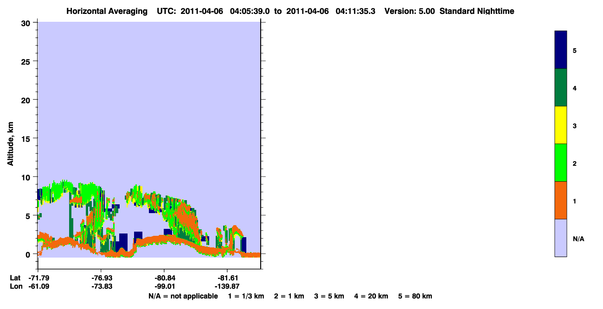The height and width of the screenshot is (309, 603).
Task: Click the bright green colorbar segment 2
Action: click(561, 163)
